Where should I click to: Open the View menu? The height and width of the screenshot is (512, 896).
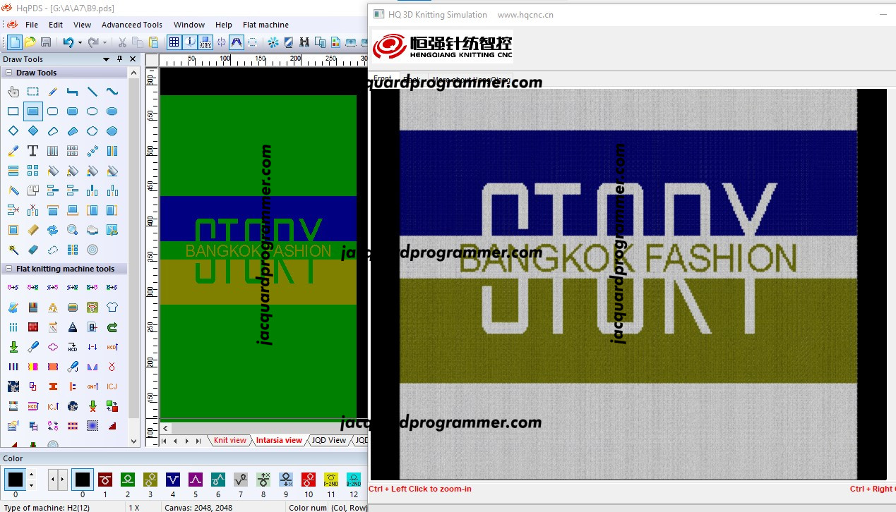click(82, 25)
